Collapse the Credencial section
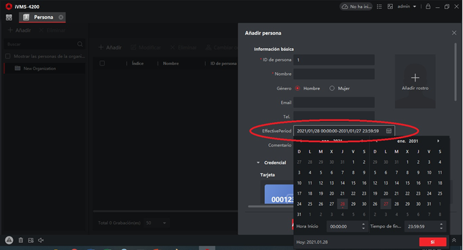Viewport: 463px width, 250px height. coord(258,163)
